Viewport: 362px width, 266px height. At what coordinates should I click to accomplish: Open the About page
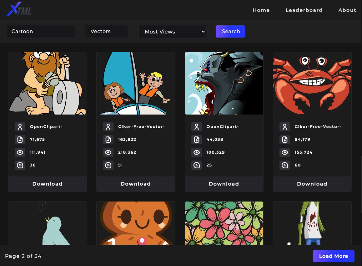(347, 10)
